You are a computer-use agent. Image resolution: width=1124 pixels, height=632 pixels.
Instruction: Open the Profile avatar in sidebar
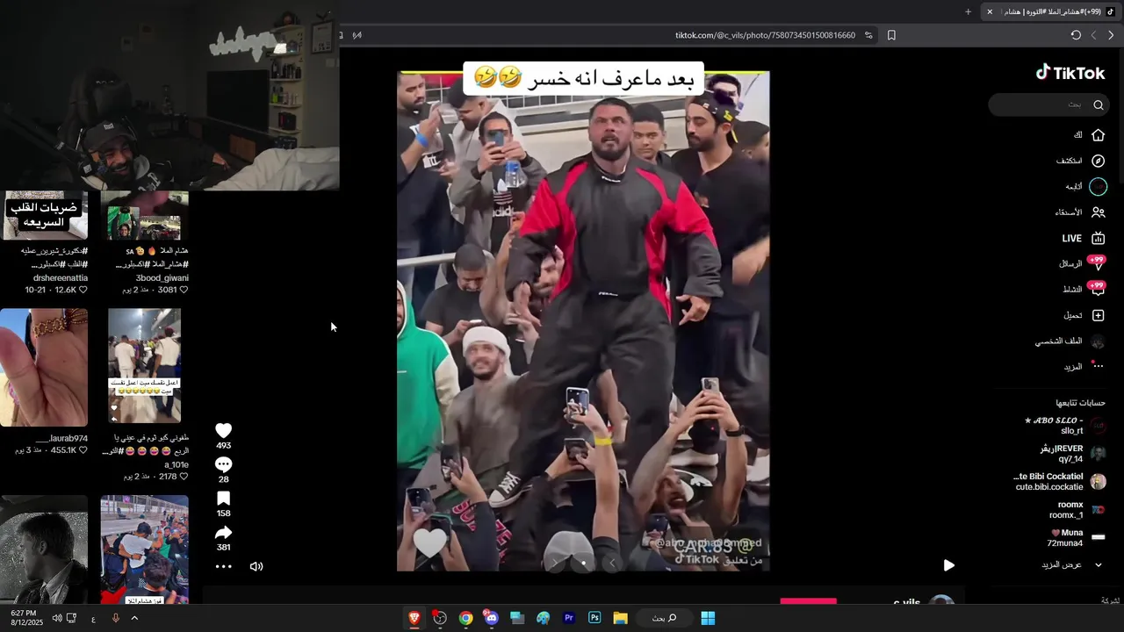pos(1098,341)
